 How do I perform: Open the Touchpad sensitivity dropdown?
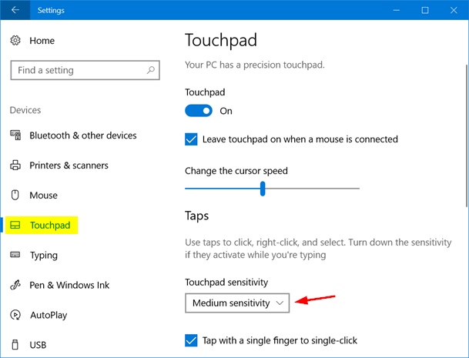tap(236, 303)
